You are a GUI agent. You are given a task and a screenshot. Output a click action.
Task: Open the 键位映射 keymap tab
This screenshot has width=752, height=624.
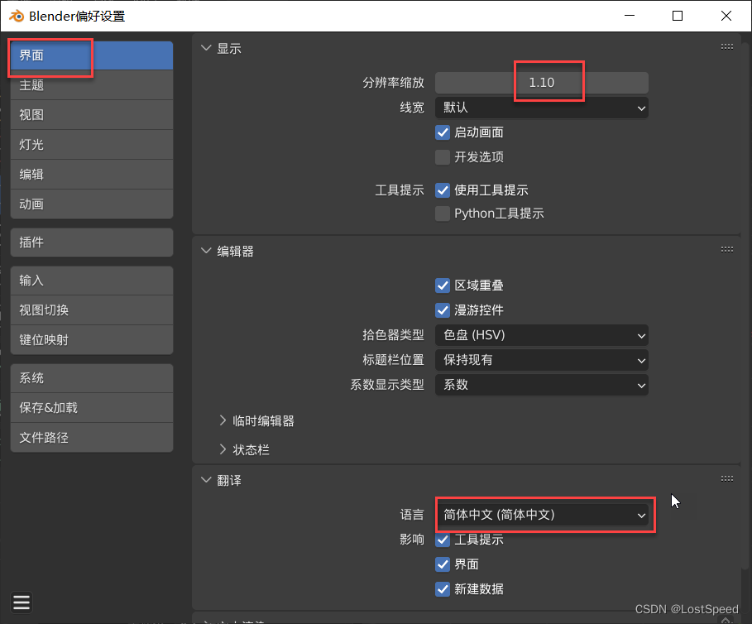tap(92, 340)
